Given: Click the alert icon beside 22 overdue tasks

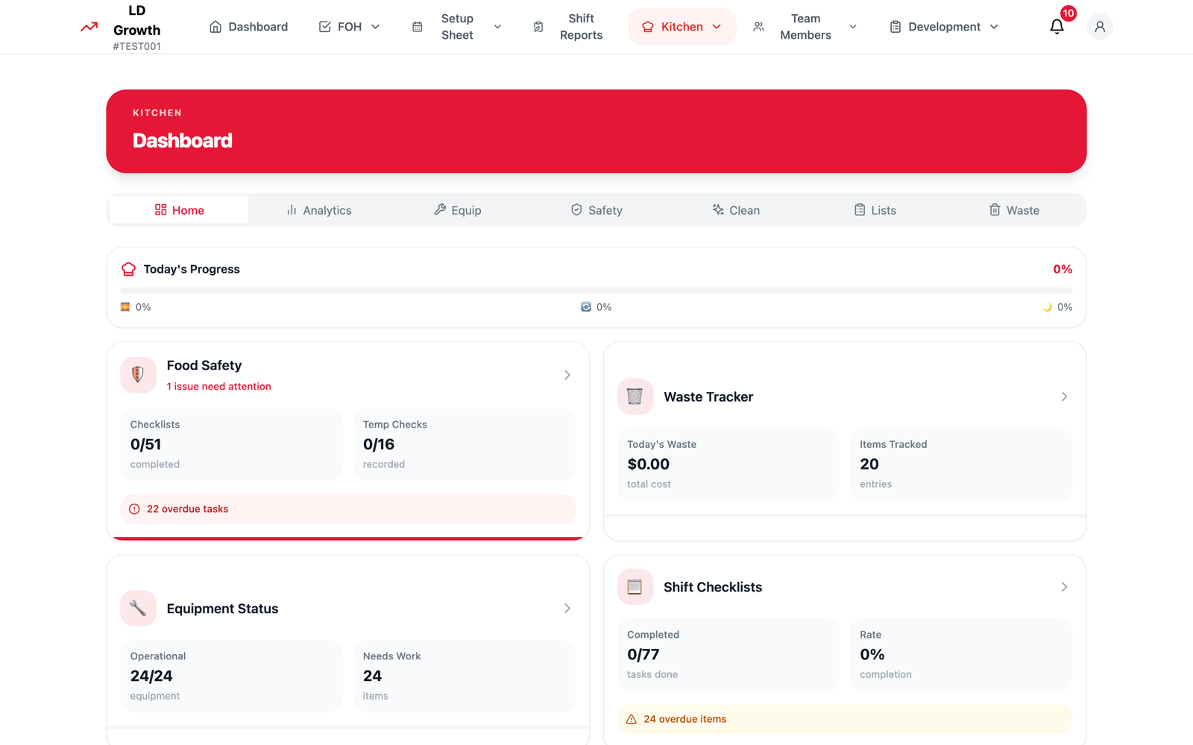Looking at the screenshot, I should pyautogui.click(x=134, y=509).
